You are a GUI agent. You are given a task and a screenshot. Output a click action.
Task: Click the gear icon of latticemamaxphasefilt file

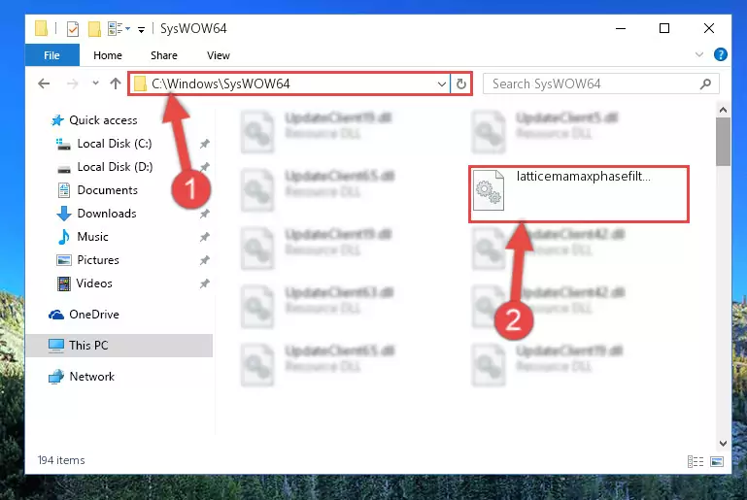489,191
